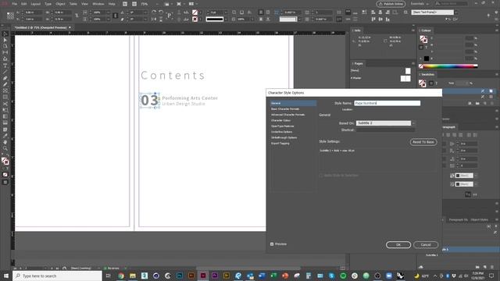Select Strikethrough Options category
Screen dimensions: 500x281
284,137
